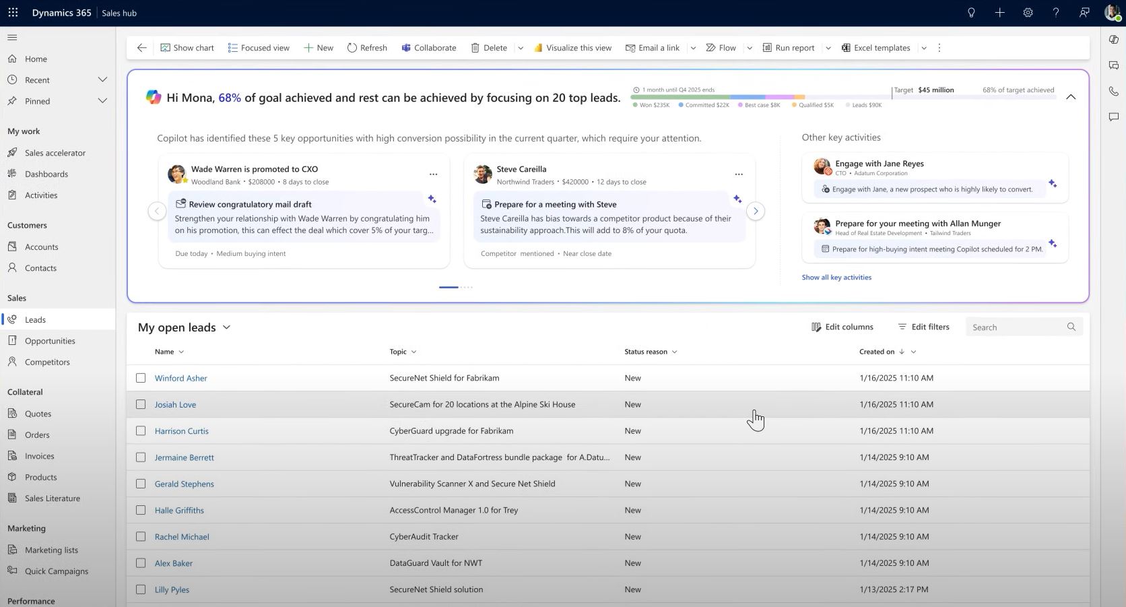The height and width of the screenshot is (607, 1126).
Task: Go to Dashboards
Action: [x=46, y=174]
